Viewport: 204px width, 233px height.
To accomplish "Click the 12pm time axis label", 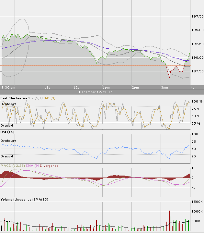I will tap(78, 88).
